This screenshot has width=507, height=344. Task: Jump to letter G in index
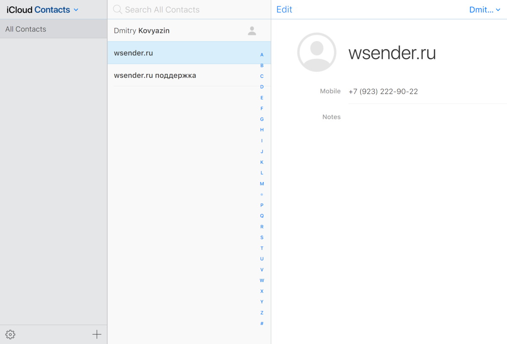pos(262,119)
